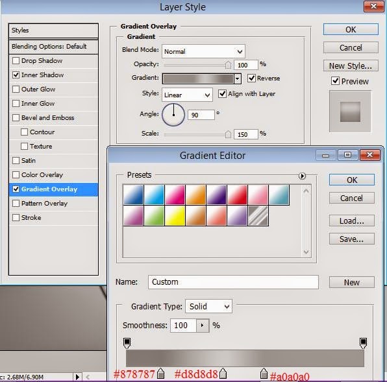The height and width of the screenshot is (382, 387).
Task: Click the #a0a0a0 color stop
Action: pos(264,373)
